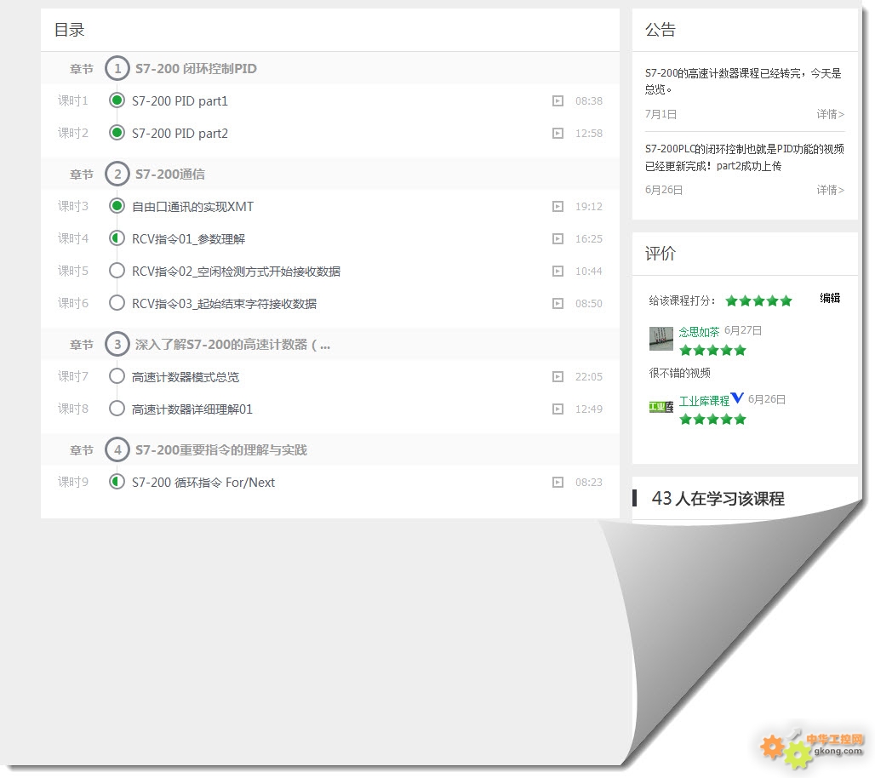Click the 评价 heading

tap(661, 254)
